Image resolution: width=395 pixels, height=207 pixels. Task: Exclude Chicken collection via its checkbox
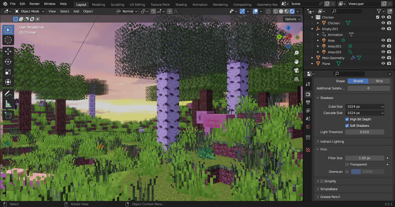tap(377, 17)
